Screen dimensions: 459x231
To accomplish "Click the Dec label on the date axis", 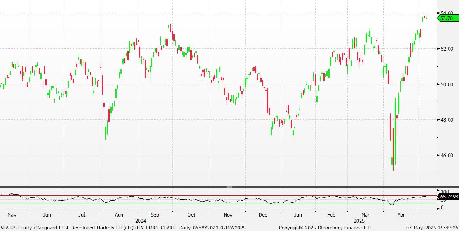I will (x=263, y=215).
